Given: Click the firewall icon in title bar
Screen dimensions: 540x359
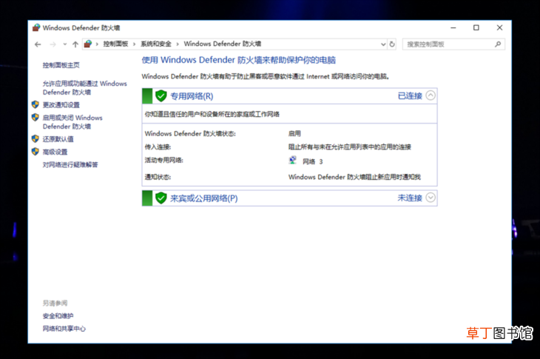Looking at the screenshot, I should [36, 27].
